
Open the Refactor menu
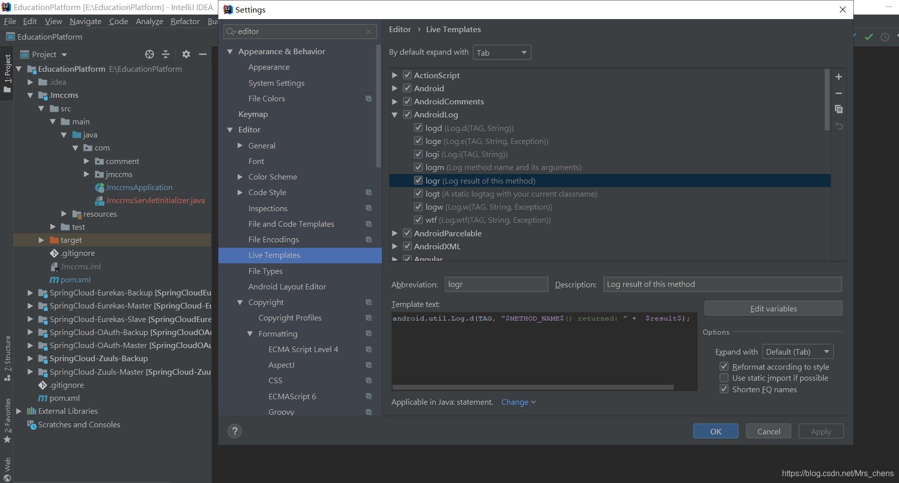pos(185,21)
